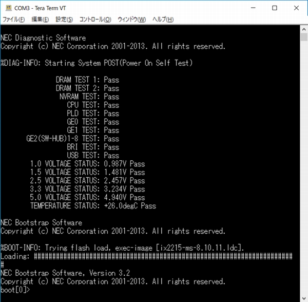Click the boot[0]> prompt line
The width and height of the screenshot is (308, 302).
[x=15, y=290]
